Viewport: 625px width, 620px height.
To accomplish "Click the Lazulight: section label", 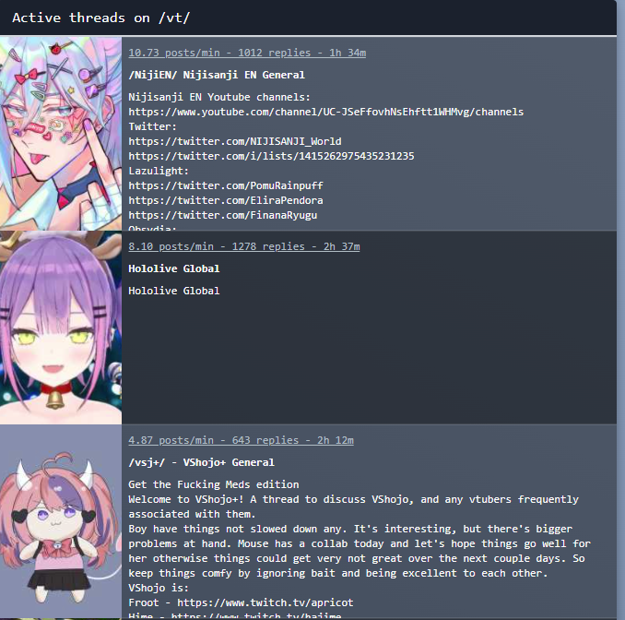I will 159,172.
